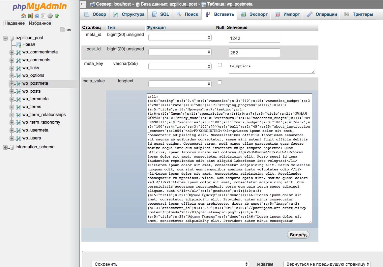
Task: Collapse the azpilicue_post database tree
Action: point(5,38)
